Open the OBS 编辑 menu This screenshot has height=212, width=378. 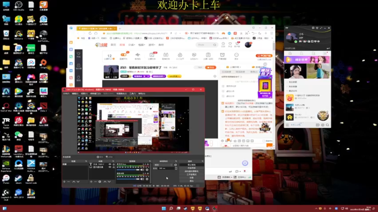tap(75, 93)
